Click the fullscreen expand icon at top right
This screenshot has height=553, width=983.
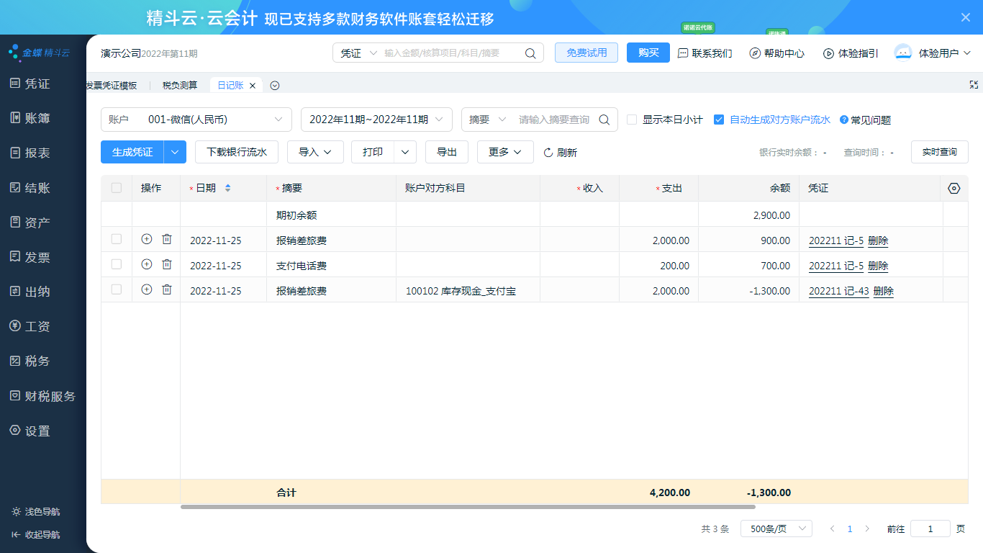tap(974, 85)
